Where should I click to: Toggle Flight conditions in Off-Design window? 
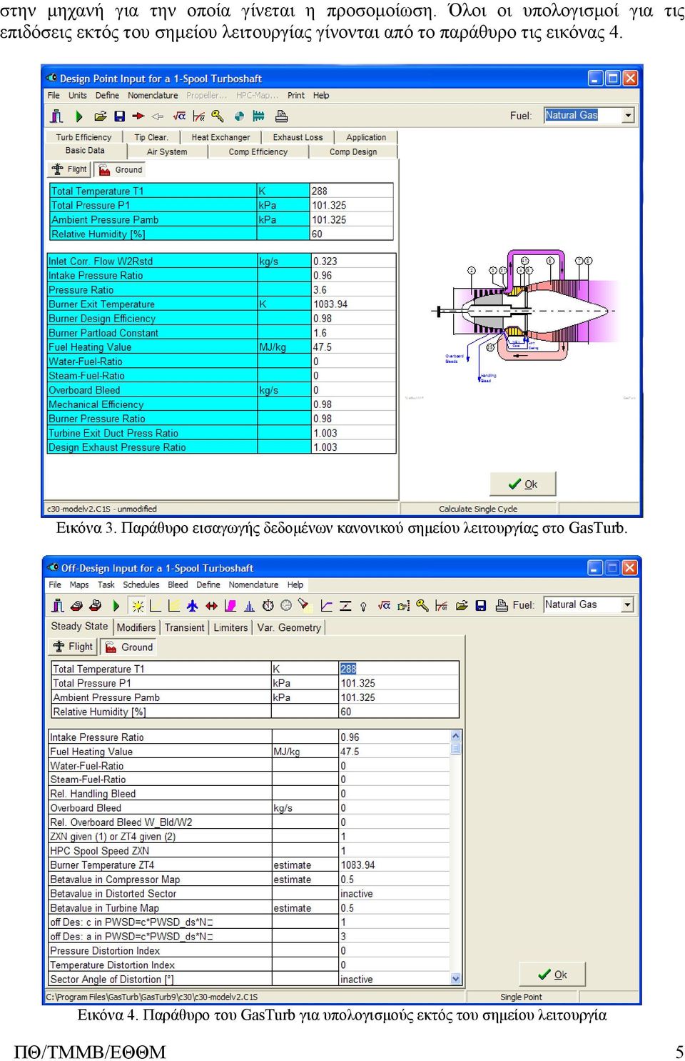click(72, 647)
